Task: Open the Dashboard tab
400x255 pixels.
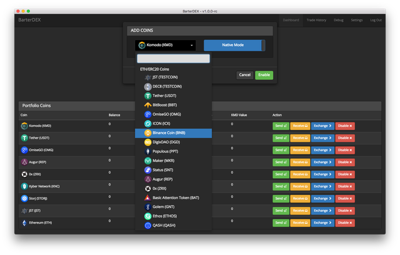Action: pos(291,20)
